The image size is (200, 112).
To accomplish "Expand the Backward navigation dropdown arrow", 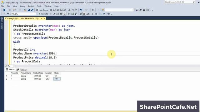I will point(7,10).
